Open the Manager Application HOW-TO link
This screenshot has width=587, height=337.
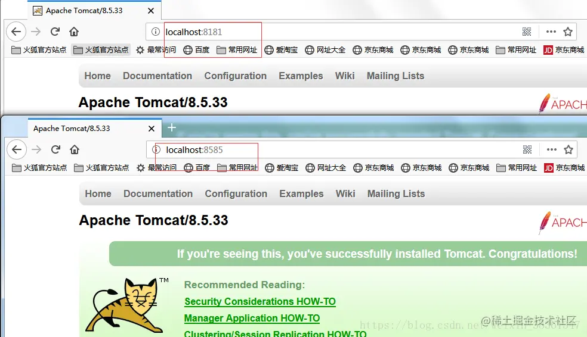[252, 319]
